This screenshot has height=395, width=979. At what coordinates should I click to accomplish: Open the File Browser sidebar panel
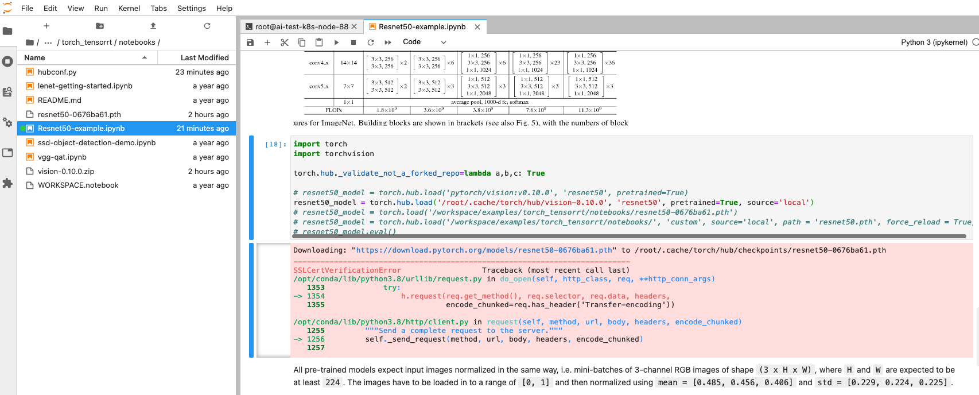coord(7,31)
